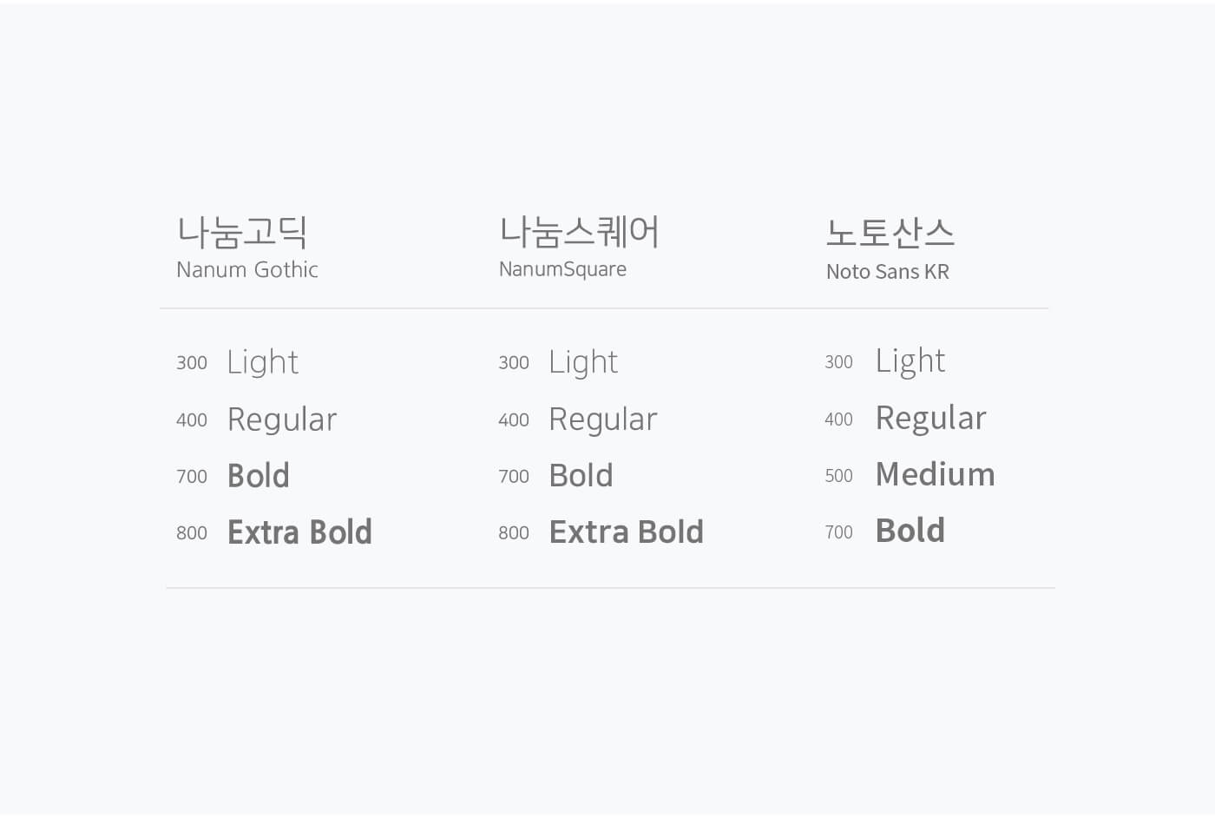
Task: Select Light weight under Noto Sans KR
Action: coord(910,360)
